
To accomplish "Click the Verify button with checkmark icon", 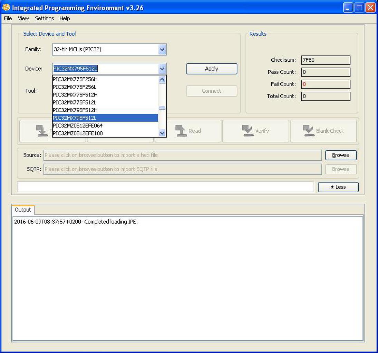I will pyautogui.click(x=255, y=131).
